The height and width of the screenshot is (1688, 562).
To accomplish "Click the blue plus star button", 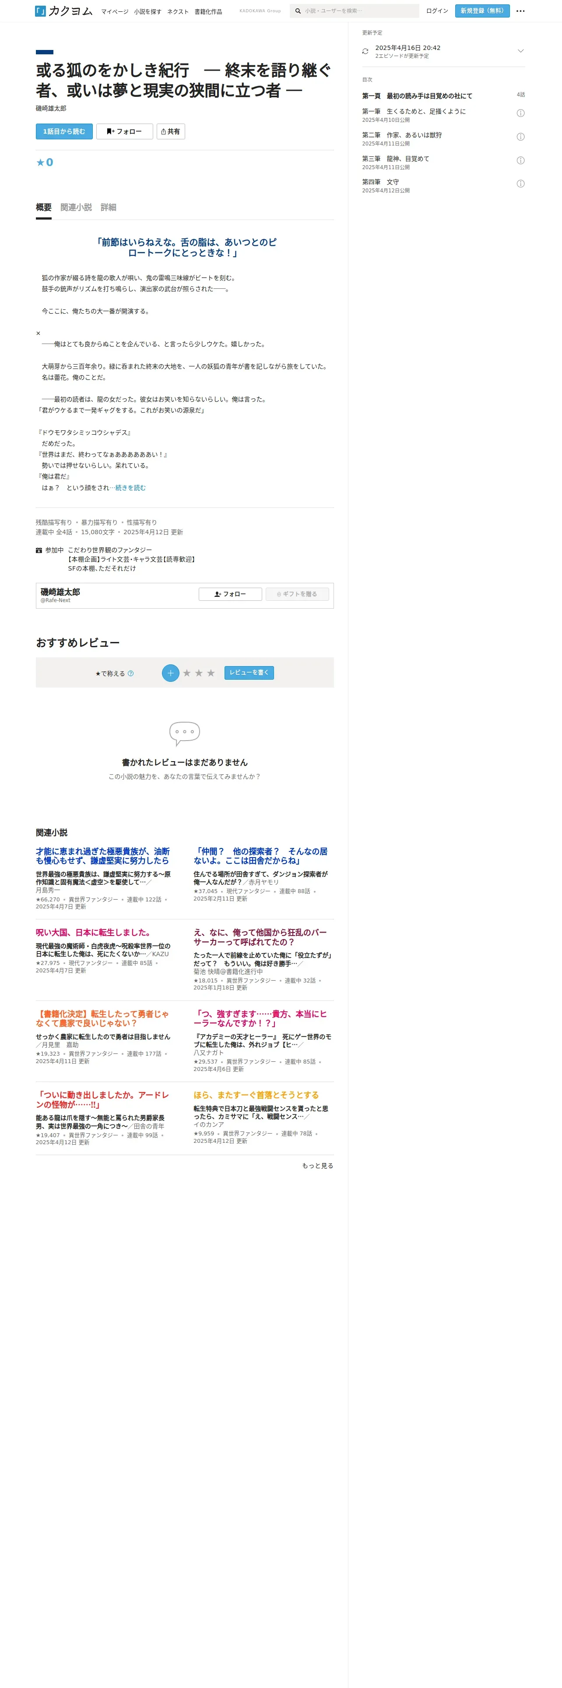I will pyautogui.click(x=170, y=673).
